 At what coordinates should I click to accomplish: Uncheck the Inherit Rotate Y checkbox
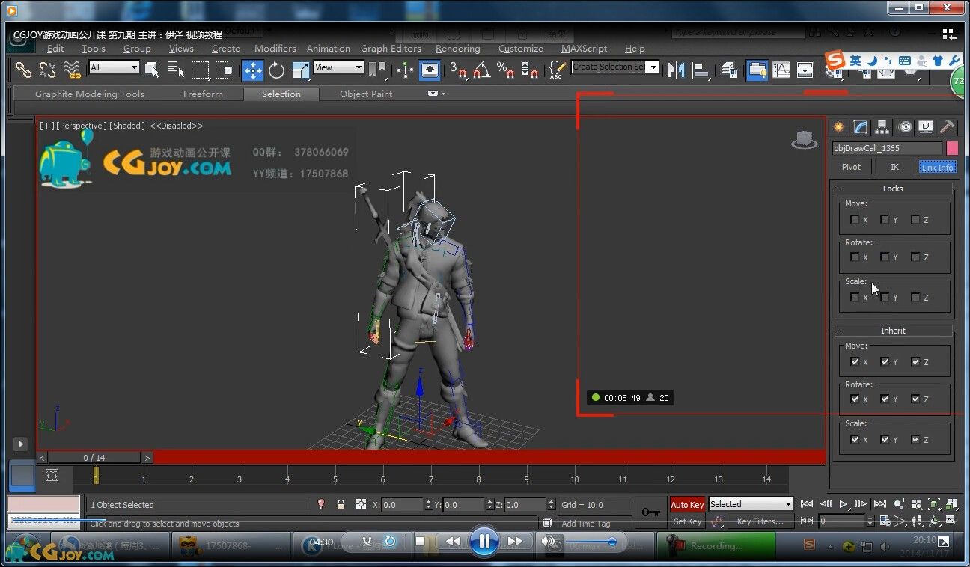885,399
